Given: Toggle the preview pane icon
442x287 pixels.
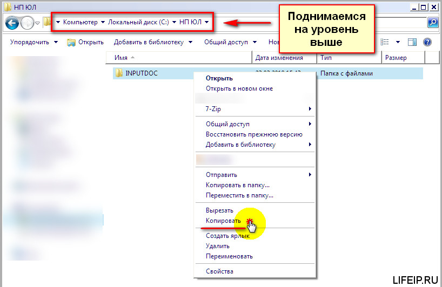Looking at the screenshot, I should 412,42.
